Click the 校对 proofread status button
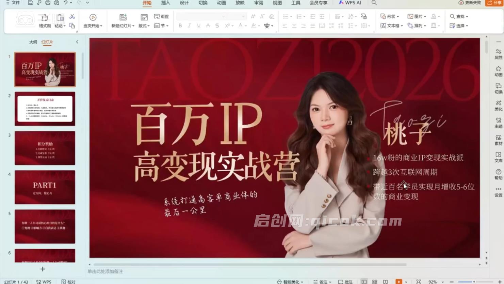 [x=68, y=282]
